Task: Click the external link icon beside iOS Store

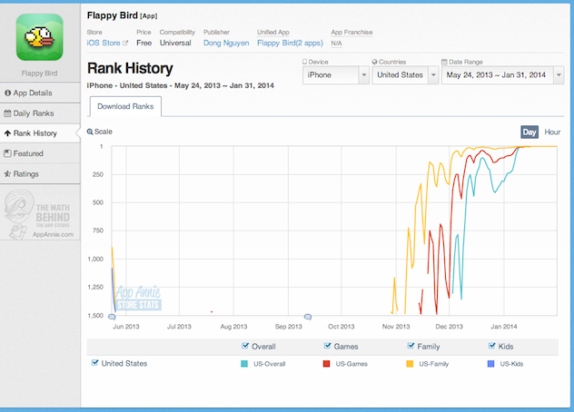Action: tap(125, 44)
